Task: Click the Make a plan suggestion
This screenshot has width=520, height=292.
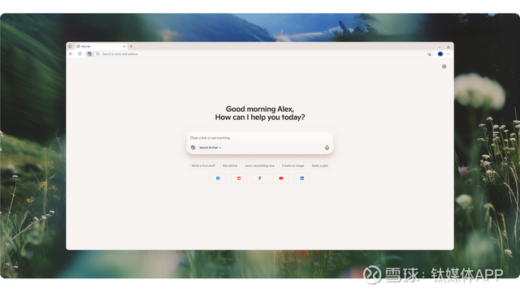Action: [320, 165]
